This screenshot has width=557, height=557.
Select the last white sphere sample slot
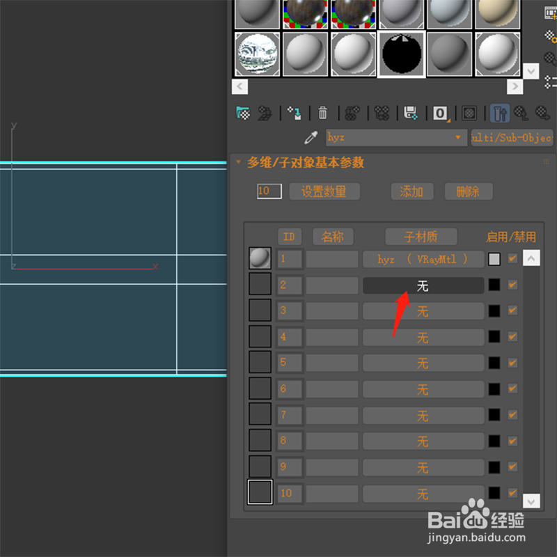tap(498, 54)
